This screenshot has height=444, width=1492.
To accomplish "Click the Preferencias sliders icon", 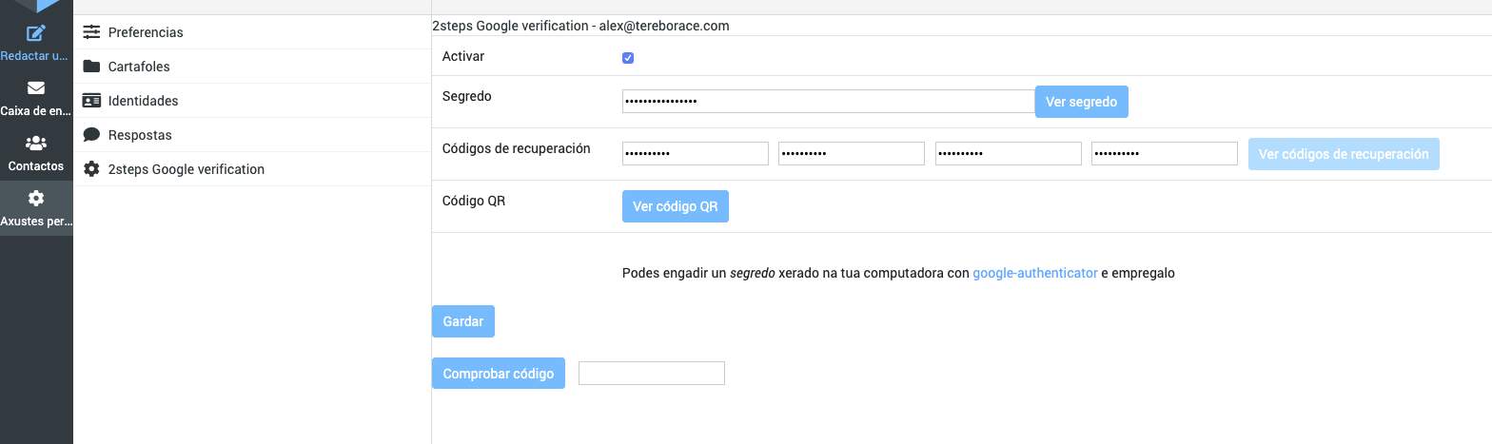I will 91,32.
